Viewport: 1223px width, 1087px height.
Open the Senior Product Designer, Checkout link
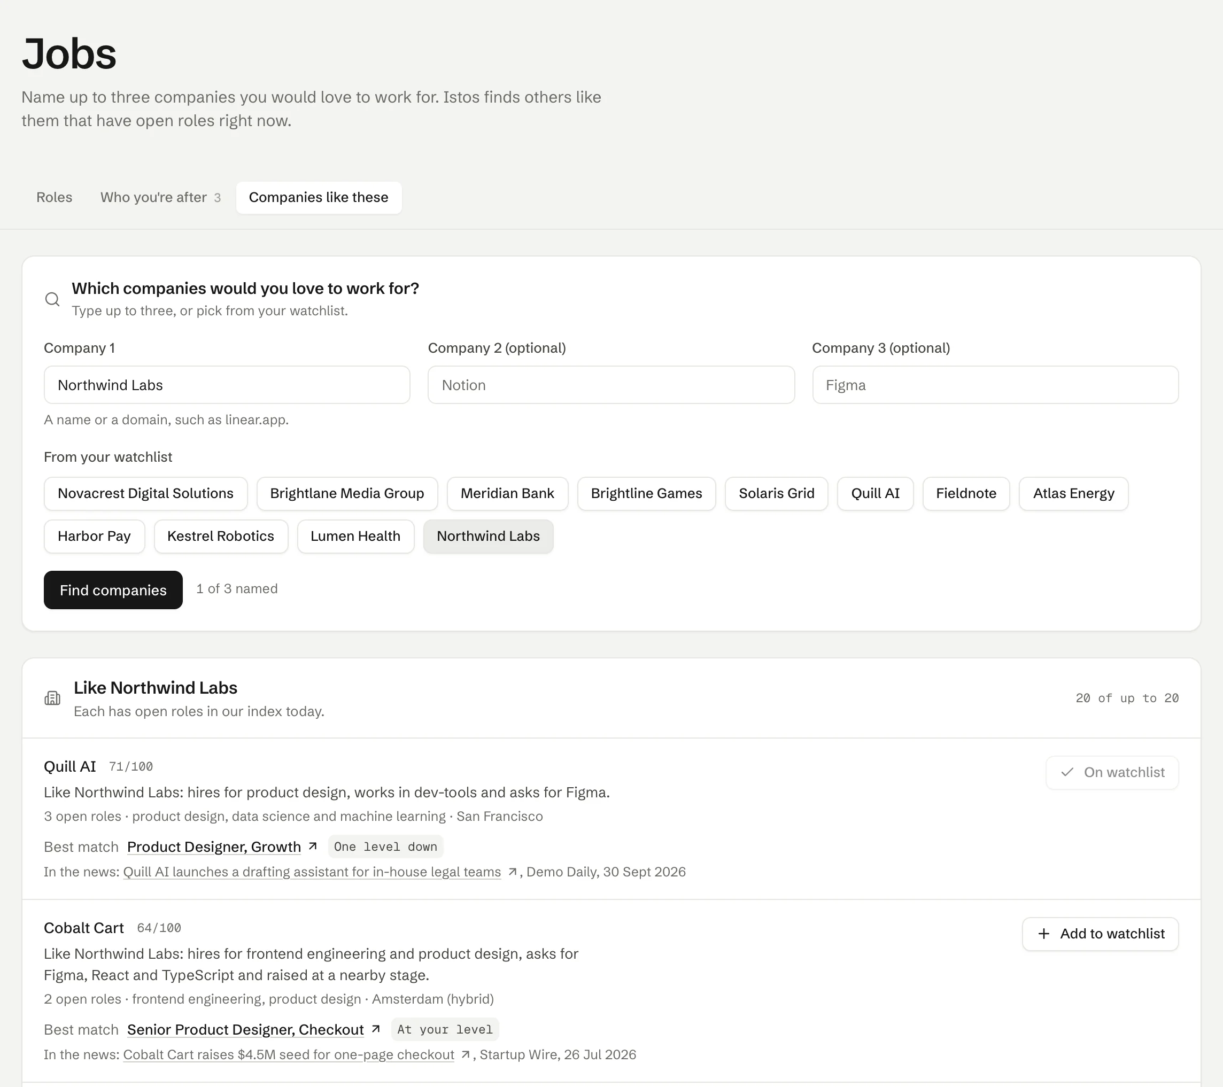click(x=245, y=1029)
